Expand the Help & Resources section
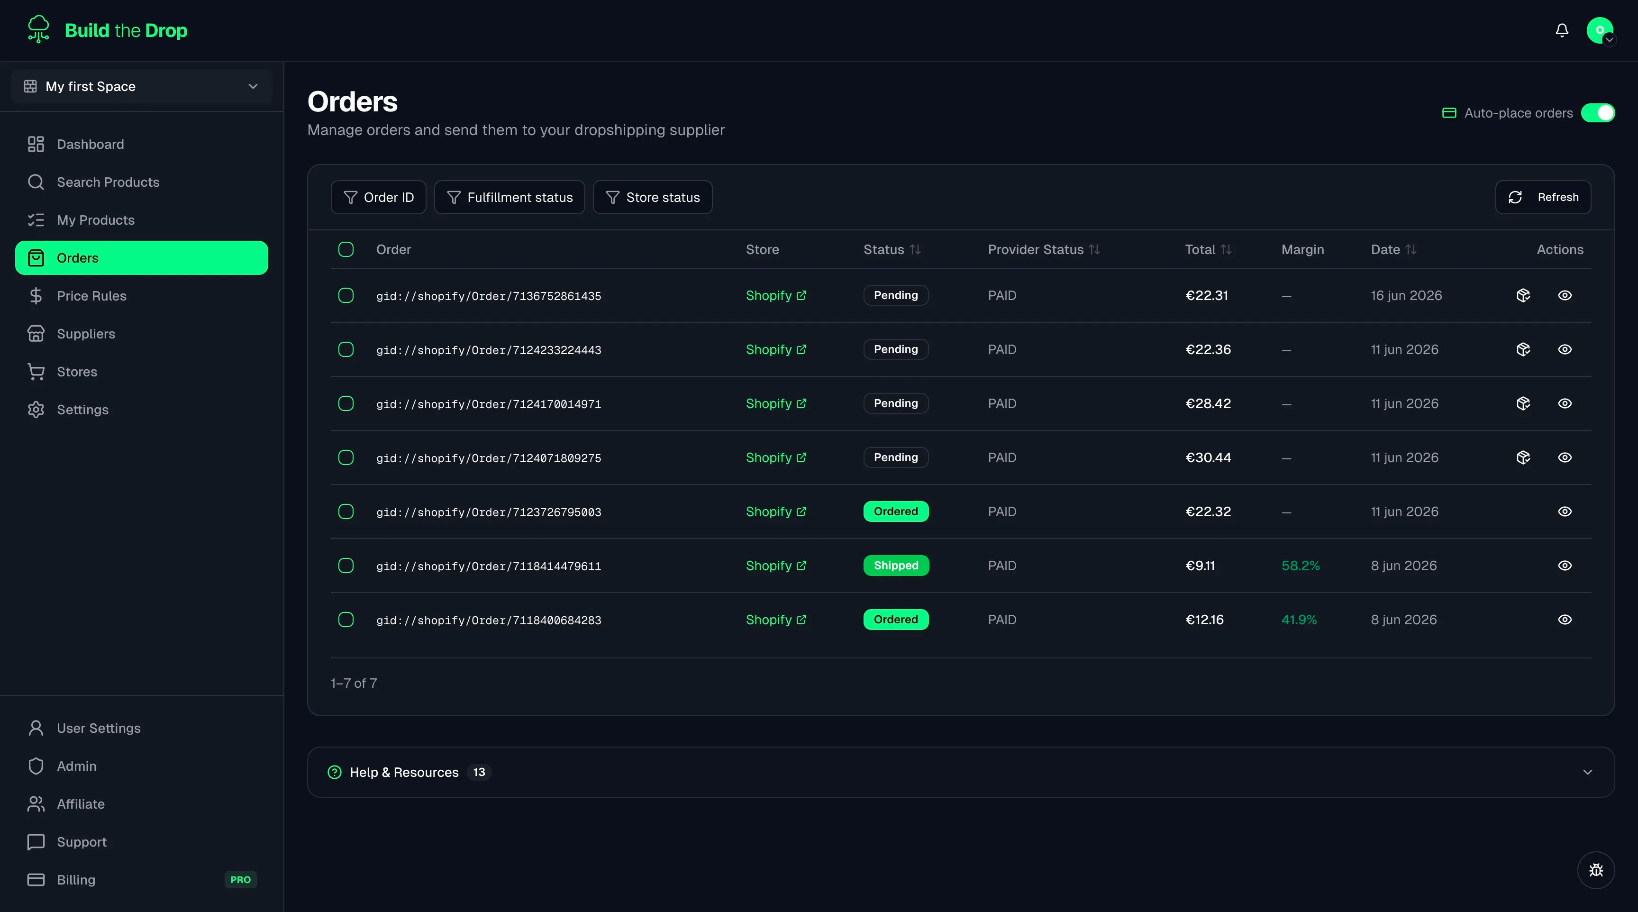This screenshot has height=912, width=1638. pos(961,772)
